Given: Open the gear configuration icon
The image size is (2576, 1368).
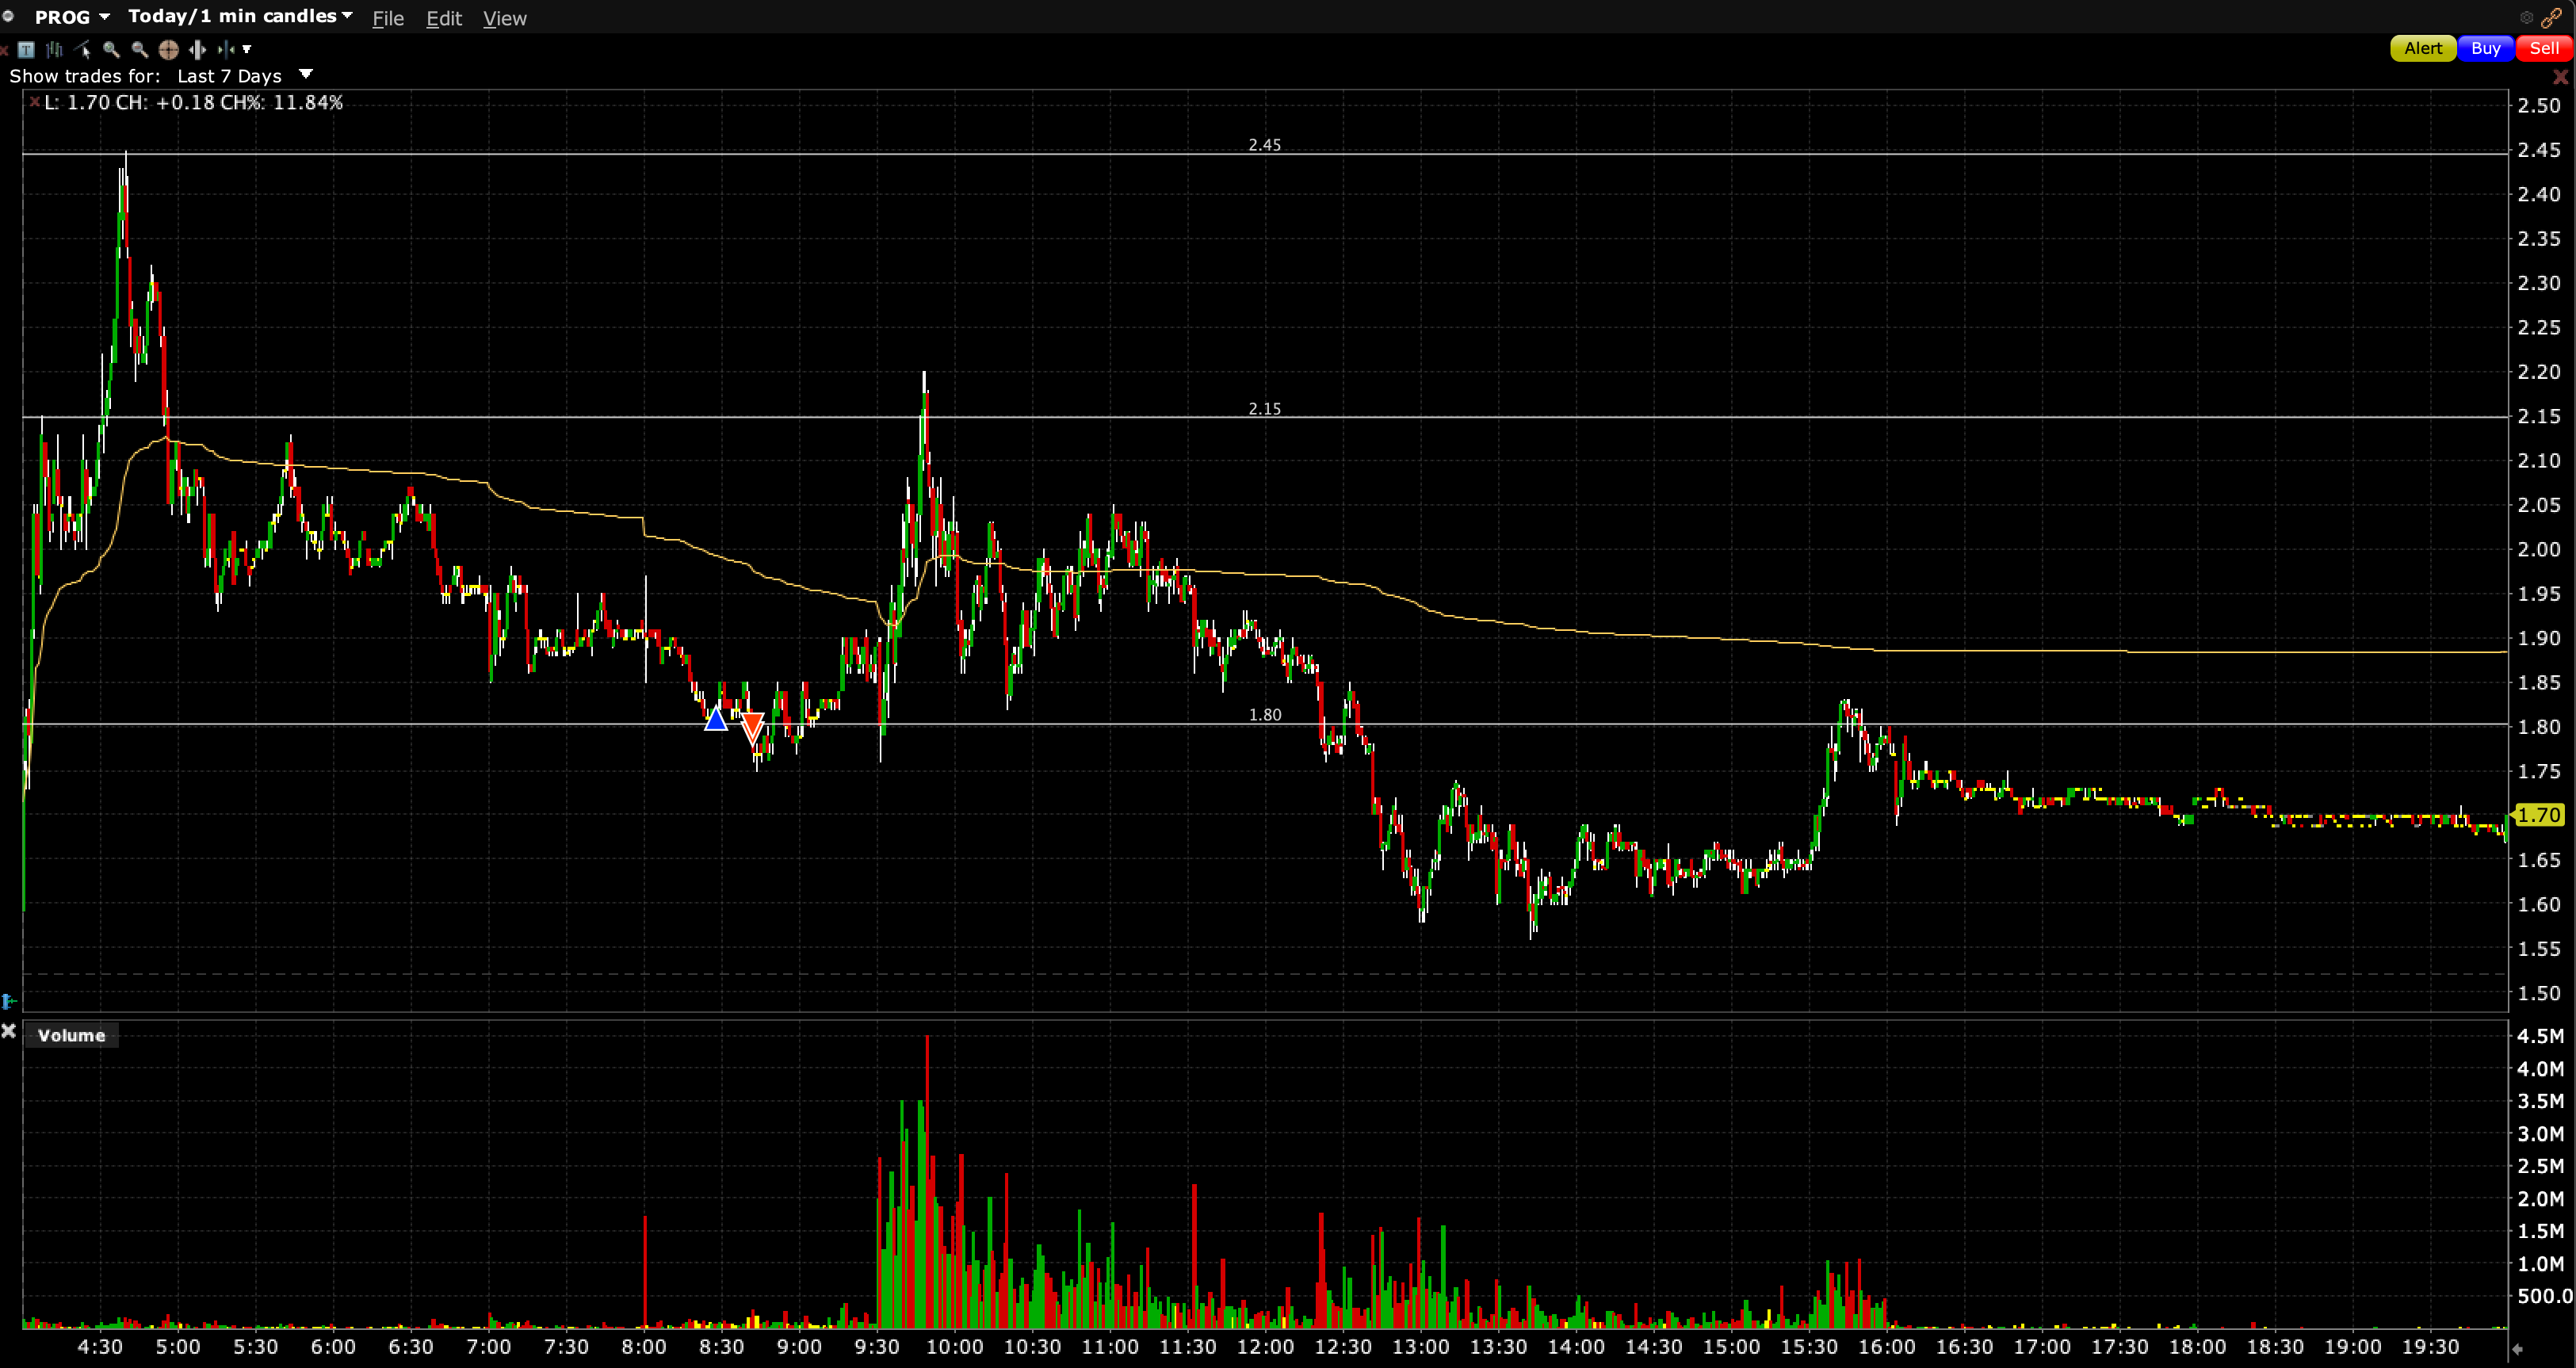Looking at the screenshot, I should point(2526,17).
